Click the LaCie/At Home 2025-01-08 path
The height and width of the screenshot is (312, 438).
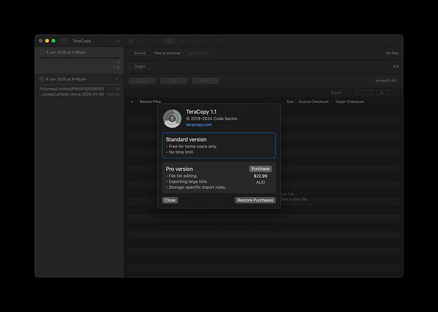(72, 94)
